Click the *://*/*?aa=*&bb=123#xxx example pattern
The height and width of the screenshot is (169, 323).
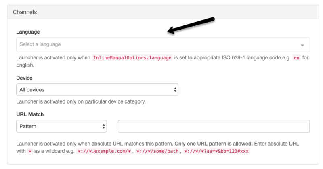click(216, 151)
